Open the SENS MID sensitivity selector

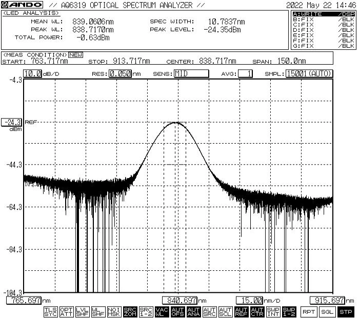click(x=191, y=74)
